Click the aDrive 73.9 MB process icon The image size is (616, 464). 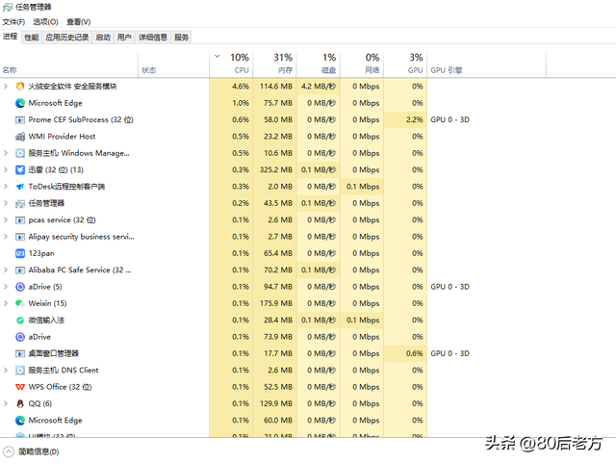[x=20, y=337]
